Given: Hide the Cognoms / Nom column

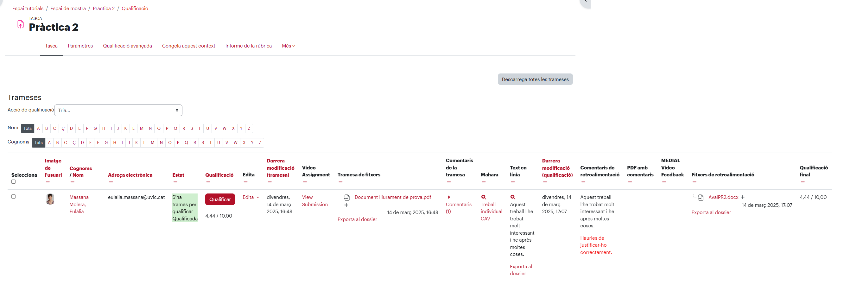Looking at the screenshot, I should click(x=73, y=182).
